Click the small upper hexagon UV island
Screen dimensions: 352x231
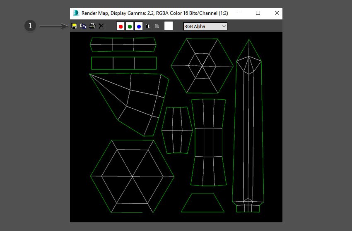(203, 66)
